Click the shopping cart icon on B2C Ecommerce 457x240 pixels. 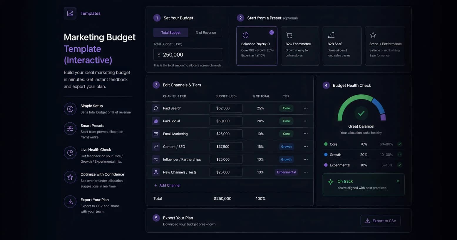coord(289,35)
